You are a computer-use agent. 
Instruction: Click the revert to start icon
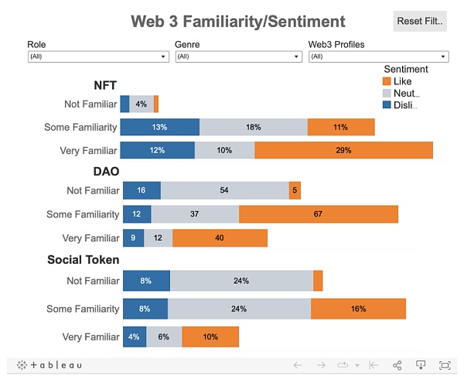coord(374,365)
